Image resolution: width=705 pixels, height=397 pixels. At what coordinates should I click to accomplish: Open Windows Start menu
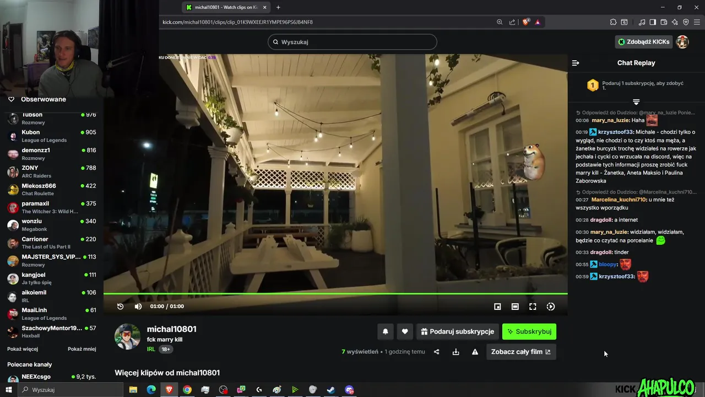(x=9, y=390)
